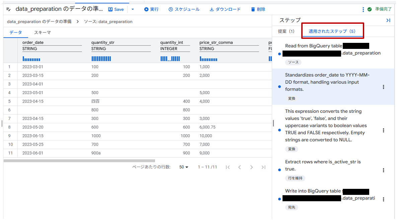Viewport: 398px width, 223px height.
Task: Click the 四百 cell in quantity_str
Action: coord(95,101)
